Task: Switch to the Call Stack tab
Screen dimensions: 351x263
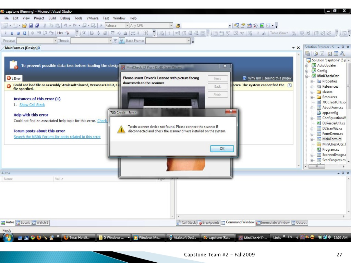Action: coord(186,223)
